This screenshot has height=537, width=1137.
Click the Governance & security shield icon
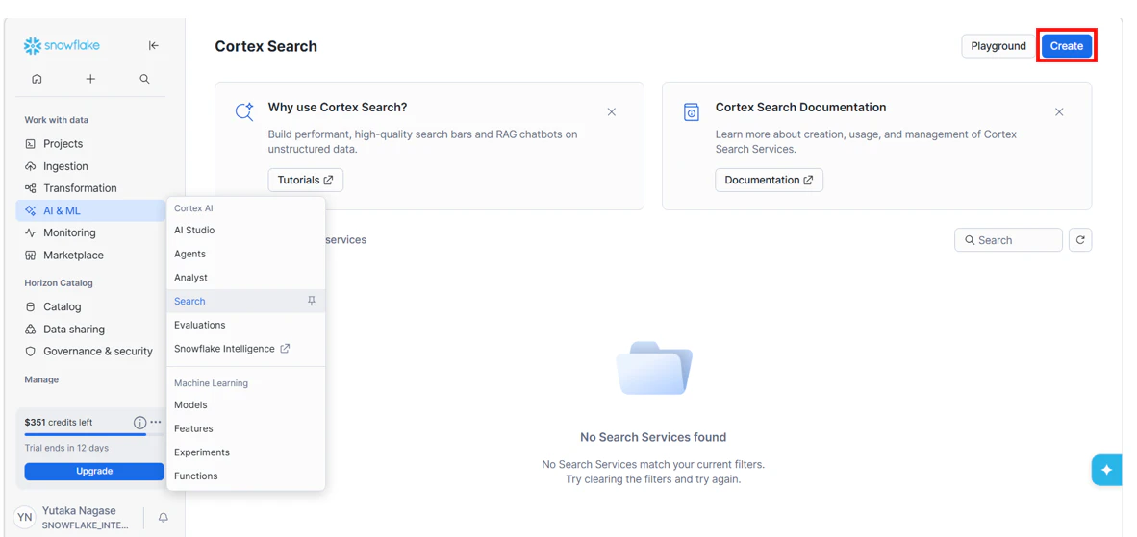pyautogui.click(x=31, y=351)
